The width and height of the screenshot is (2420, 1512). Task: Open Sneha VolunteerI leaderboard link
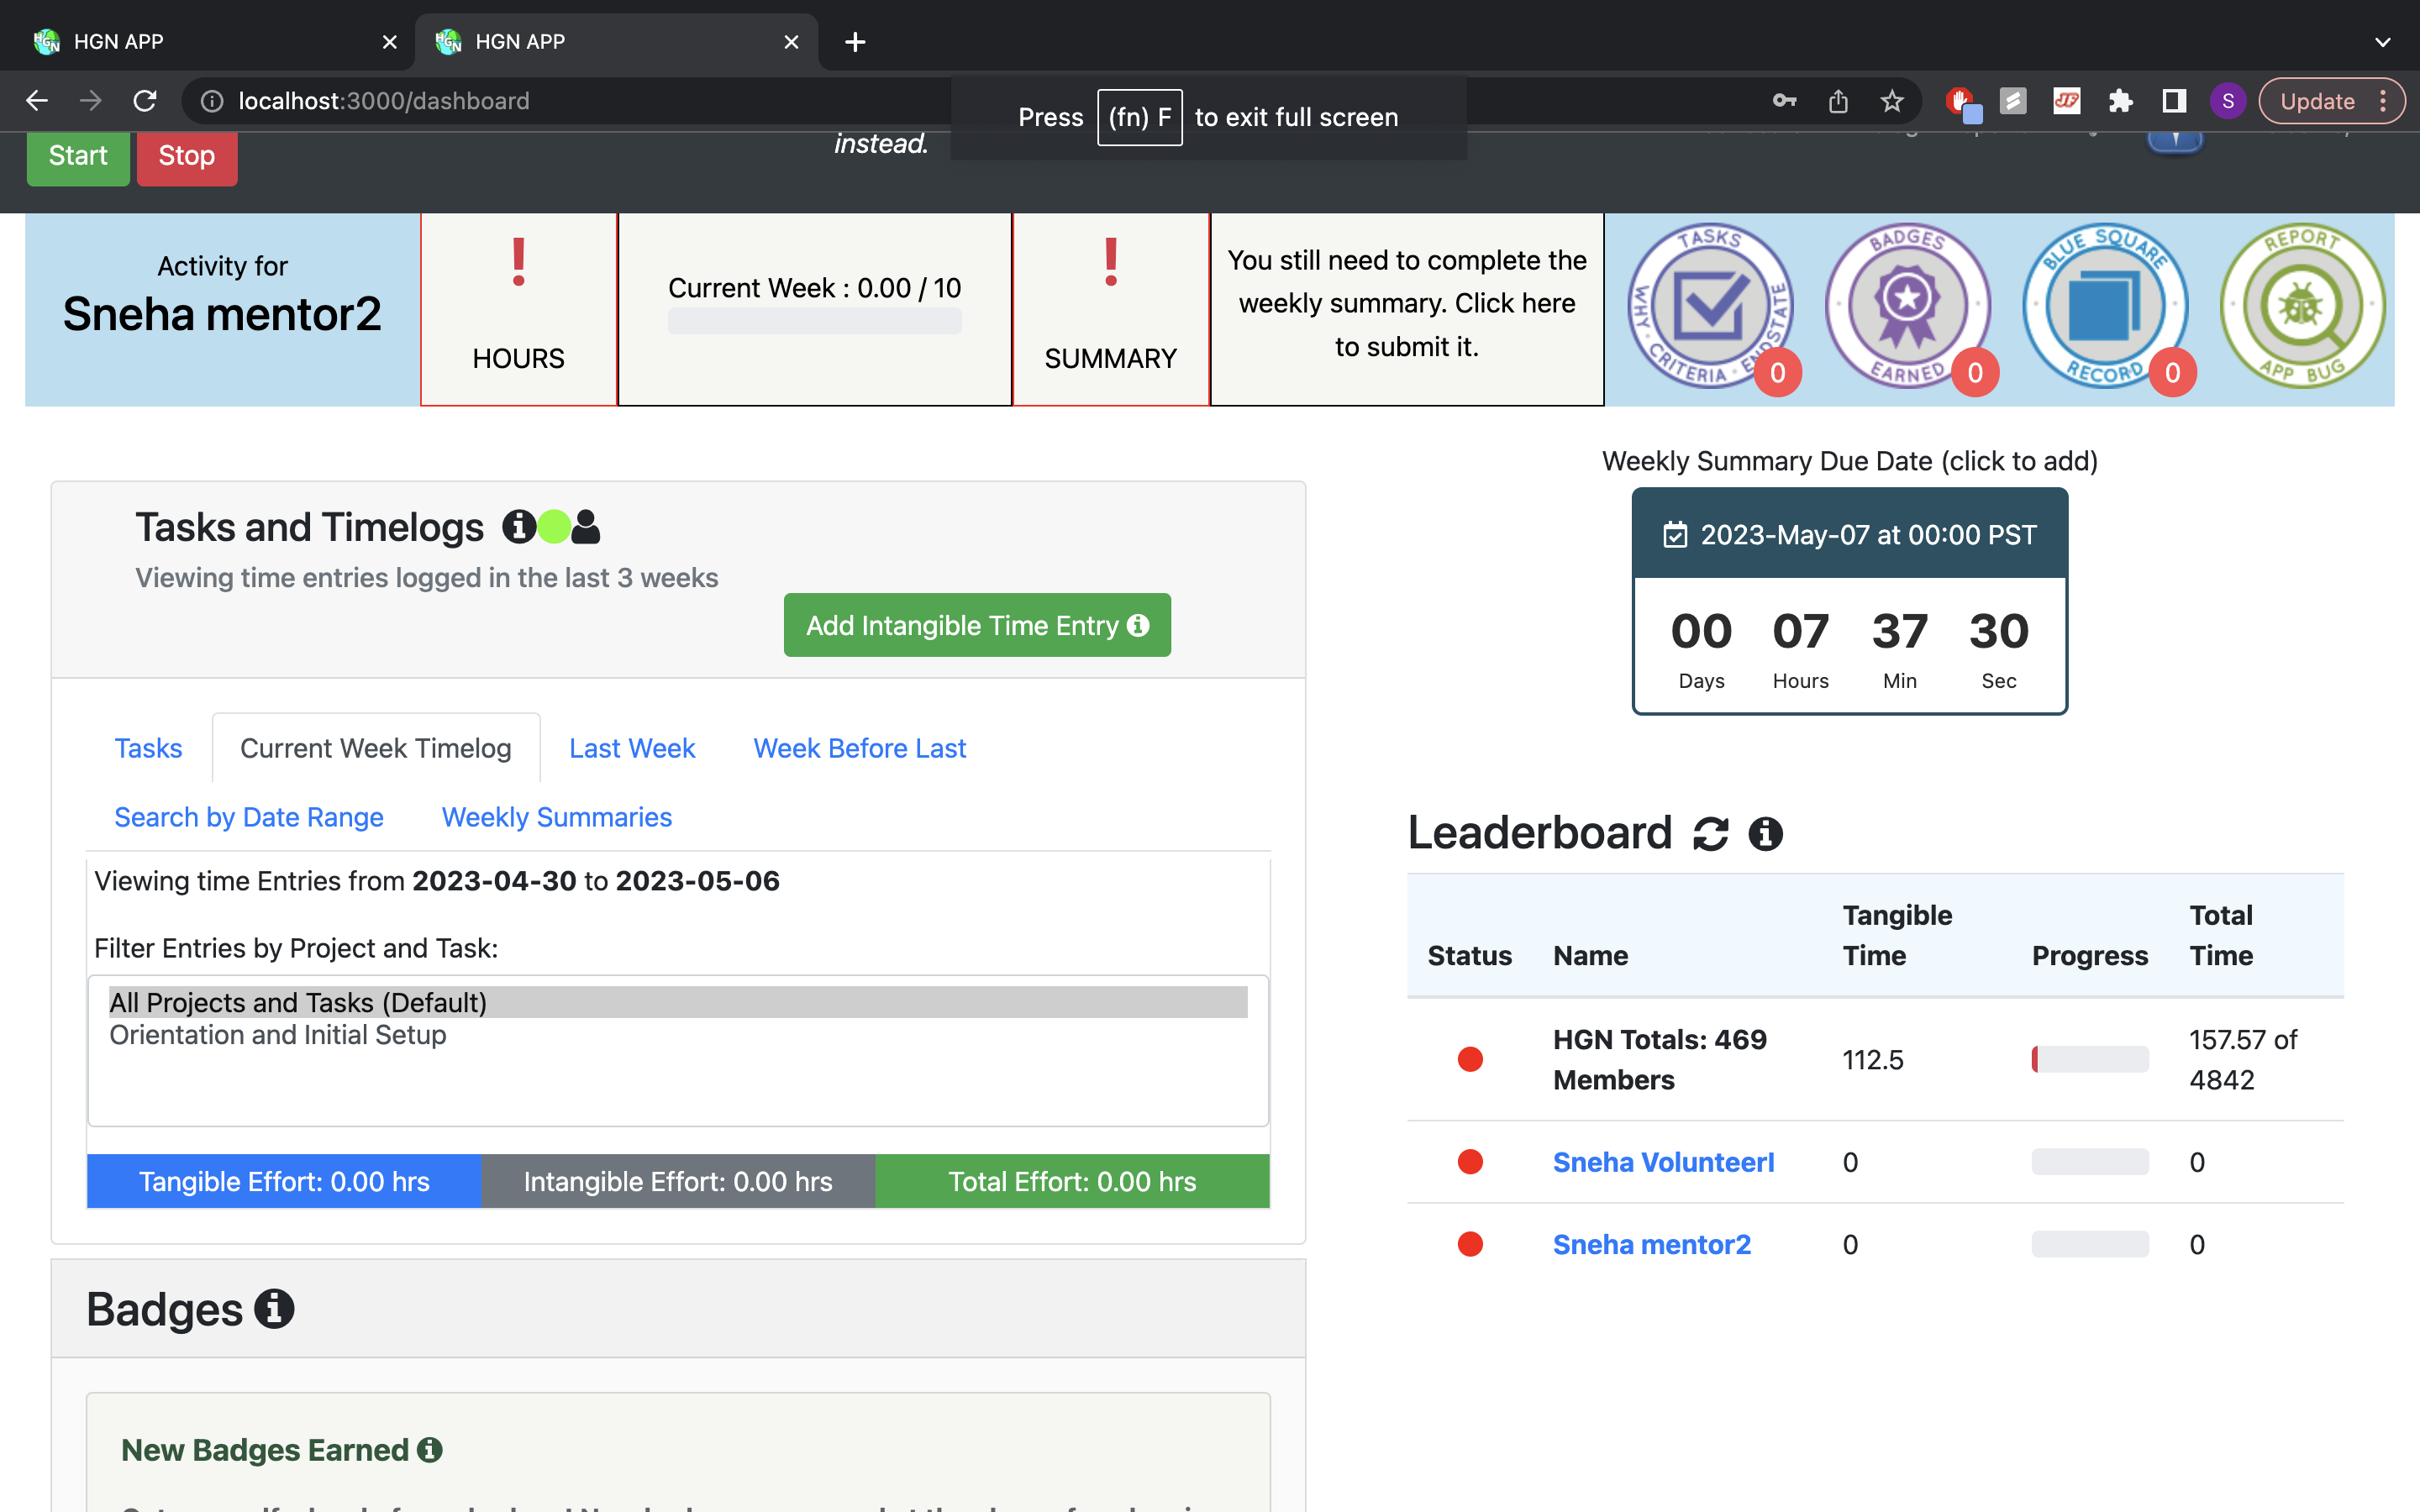[1664, 1162]
